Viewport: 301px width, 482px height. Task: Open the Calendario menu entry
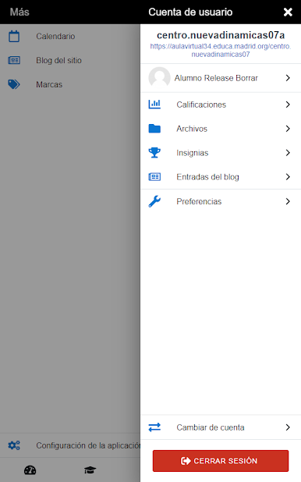70,37
